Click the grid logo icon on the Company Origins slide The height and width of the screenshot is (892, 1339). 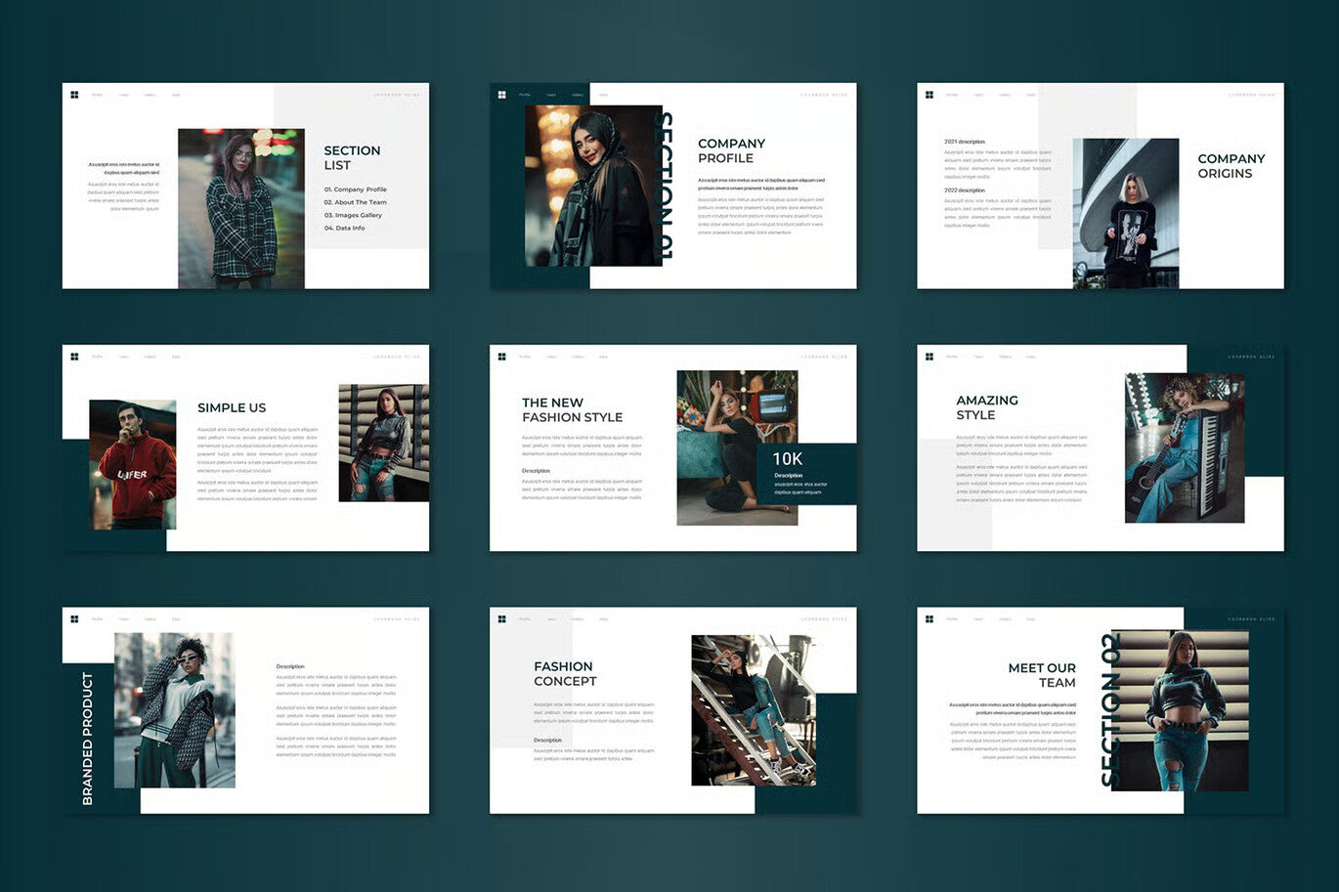tap(928, 94)
